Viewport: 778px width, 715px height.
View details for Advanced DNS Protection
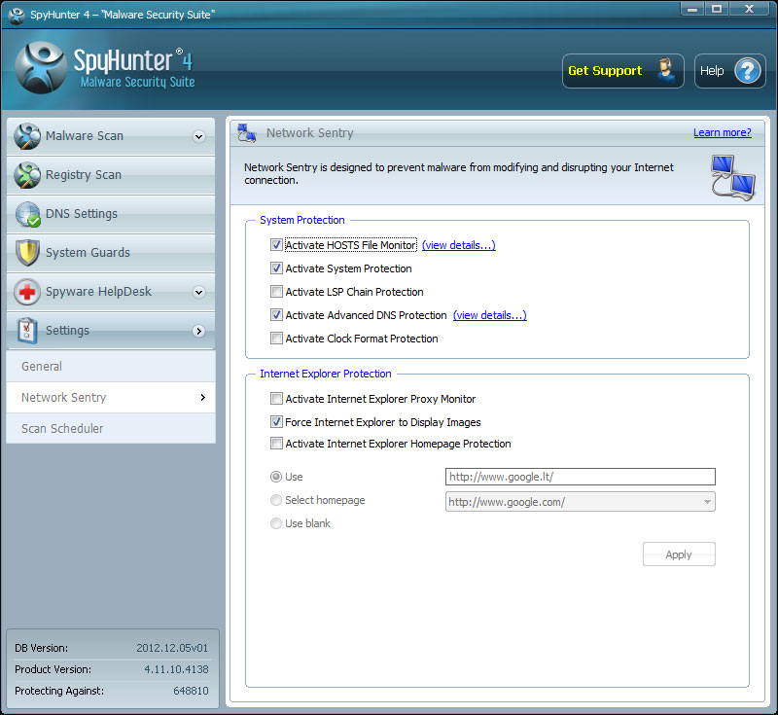click(x=490, y=315)
